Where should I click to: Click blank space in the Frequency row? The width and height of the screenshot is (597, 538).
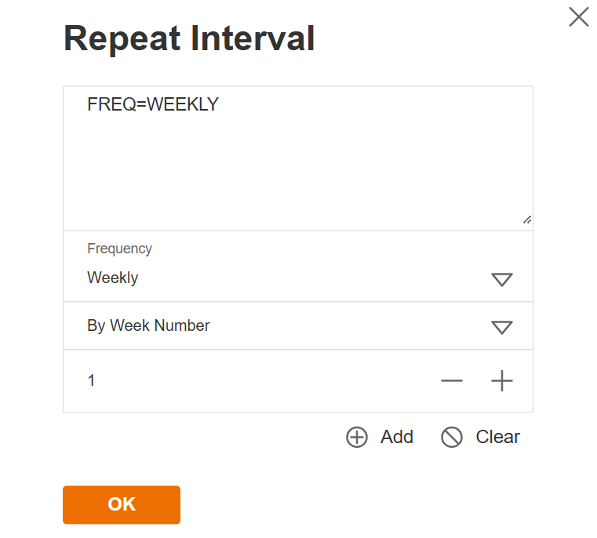[x=314, y=267]
